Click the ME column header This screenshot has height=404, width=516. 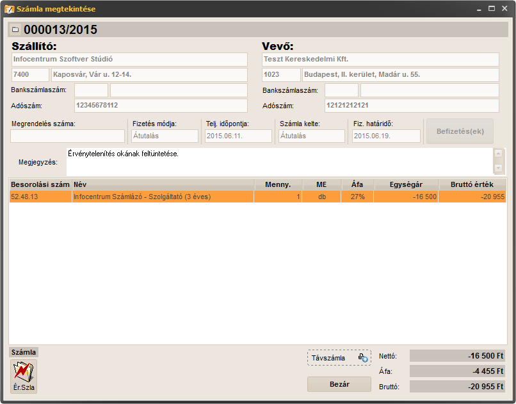[321, 184]
